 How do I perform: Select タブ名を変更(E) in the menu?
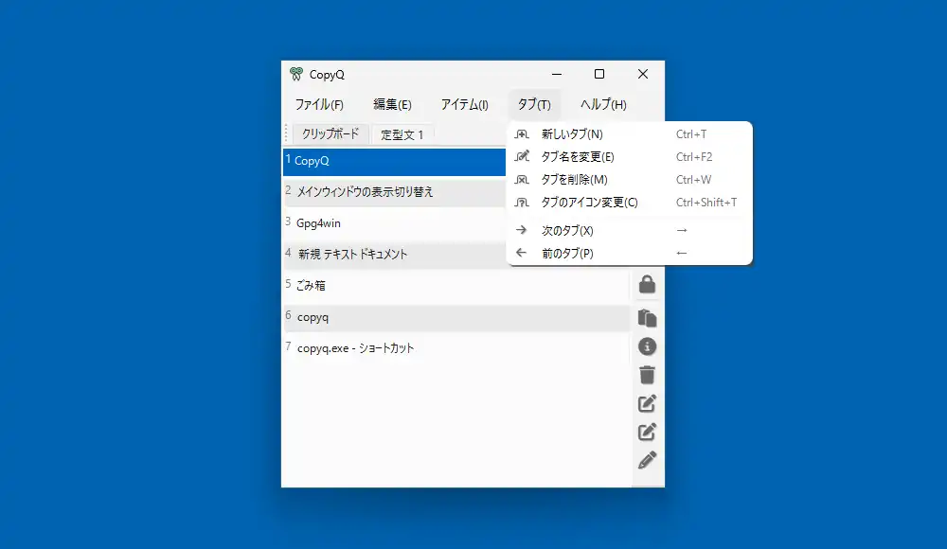click(x=577, y=157)
